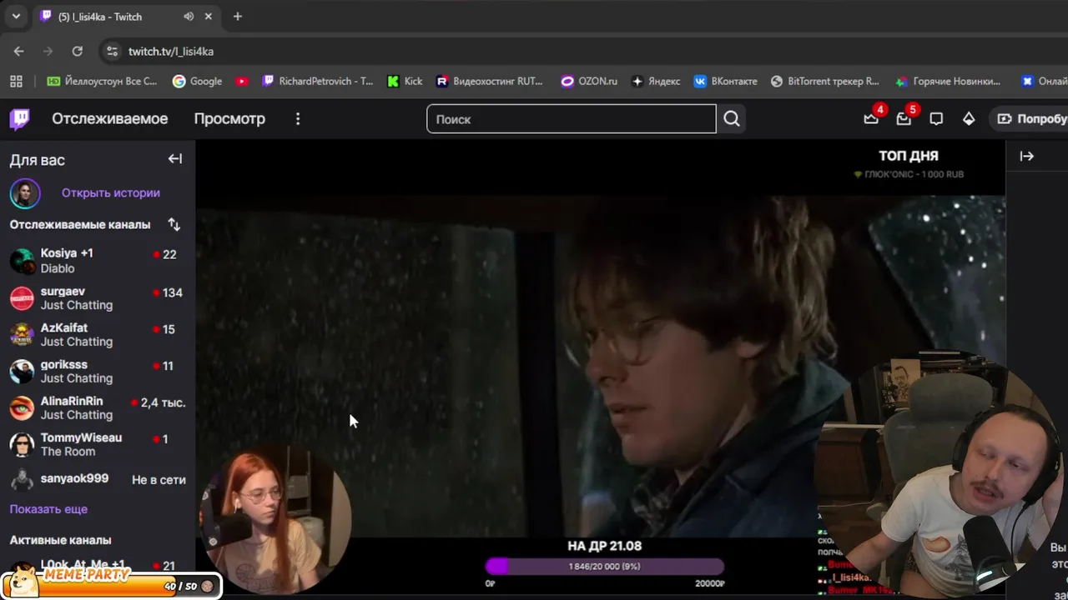Open the whispers chat icon
Screen dimensions: 1068x600
click(x=936, y=119)
